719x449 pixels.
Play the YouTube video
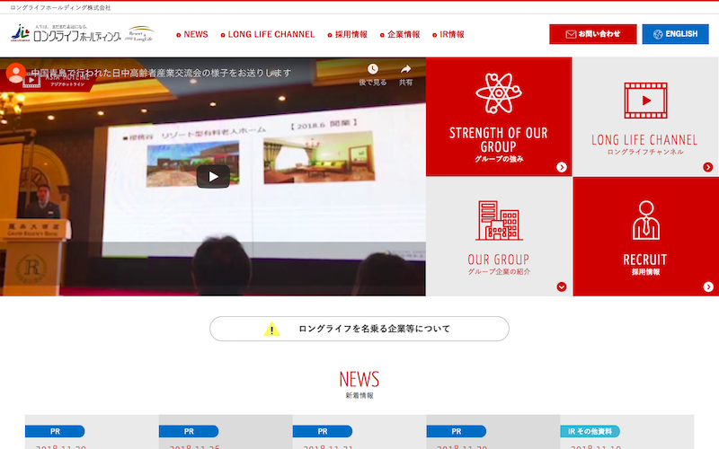tap(213, 176)
